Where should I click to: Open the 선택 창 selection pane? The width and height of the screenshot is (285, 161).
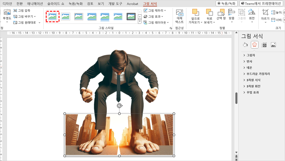click(x=221, y=15)
